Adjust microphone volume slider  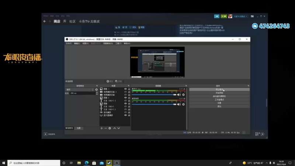[x=154, y=95]
